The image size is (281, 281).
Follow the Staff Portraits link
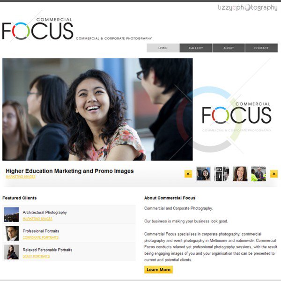36,256
